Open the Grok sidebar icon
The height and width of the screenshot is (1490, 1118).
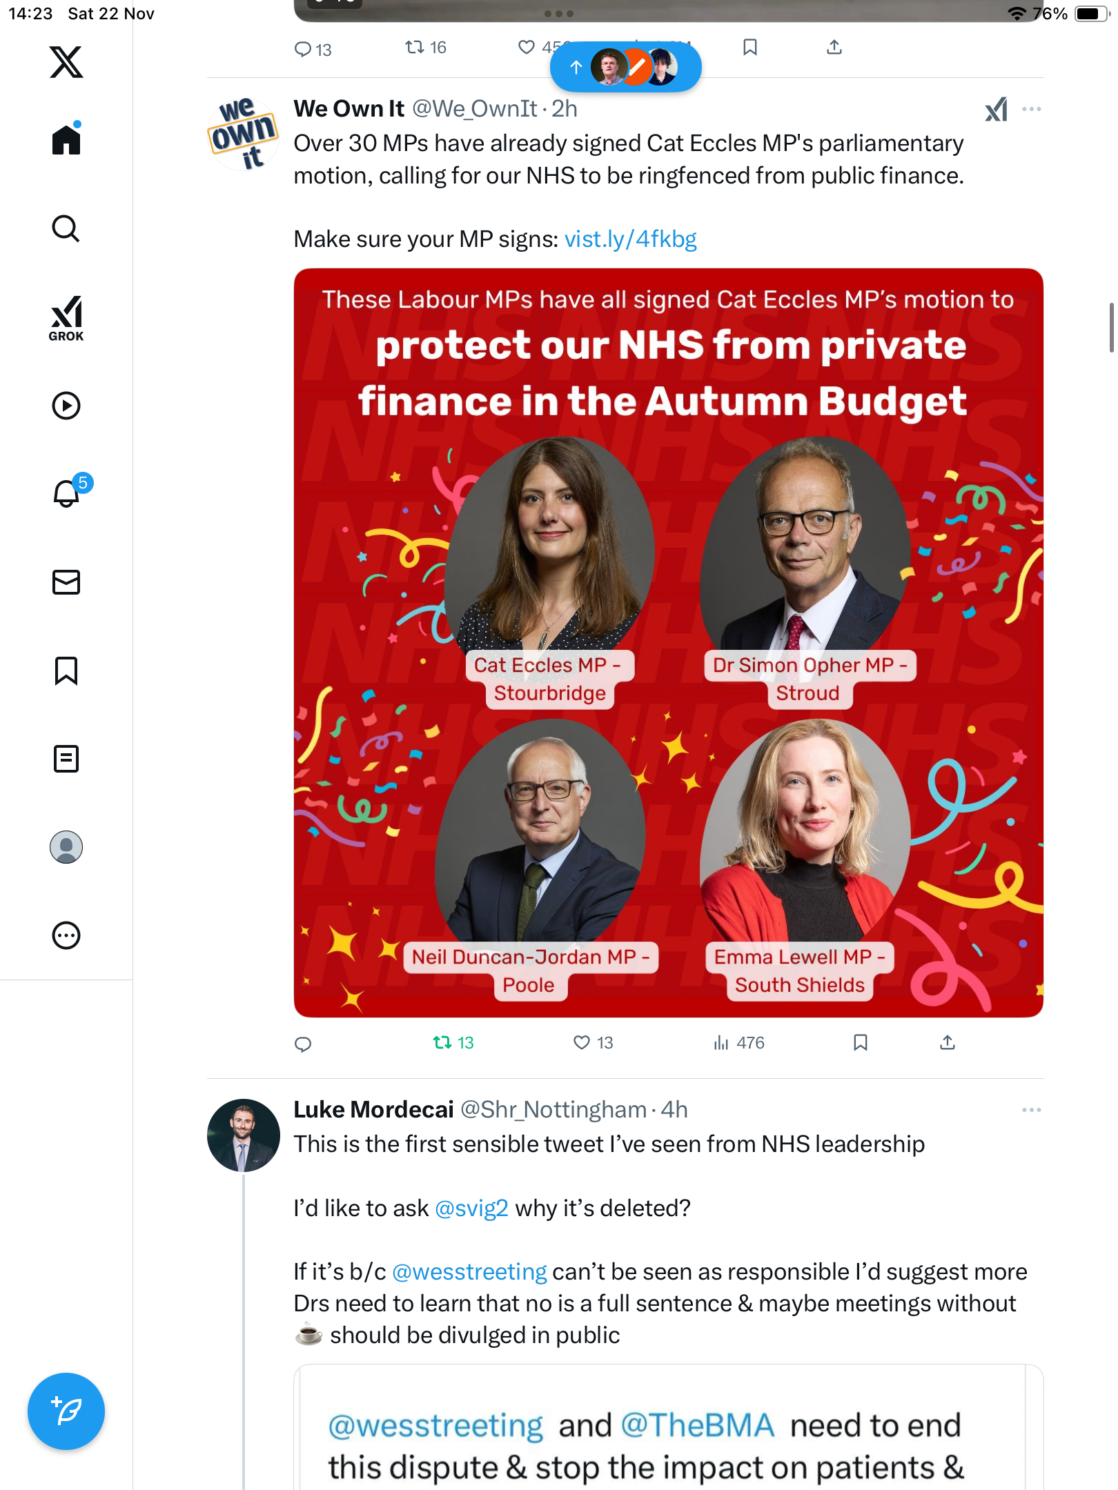(x=66, y=318)
